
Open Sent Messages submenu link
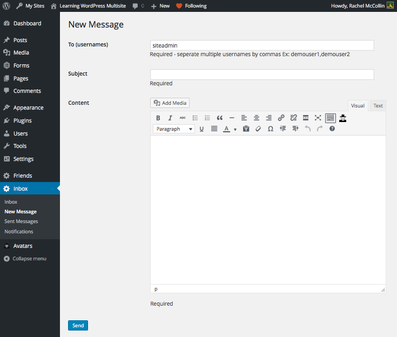21,221
